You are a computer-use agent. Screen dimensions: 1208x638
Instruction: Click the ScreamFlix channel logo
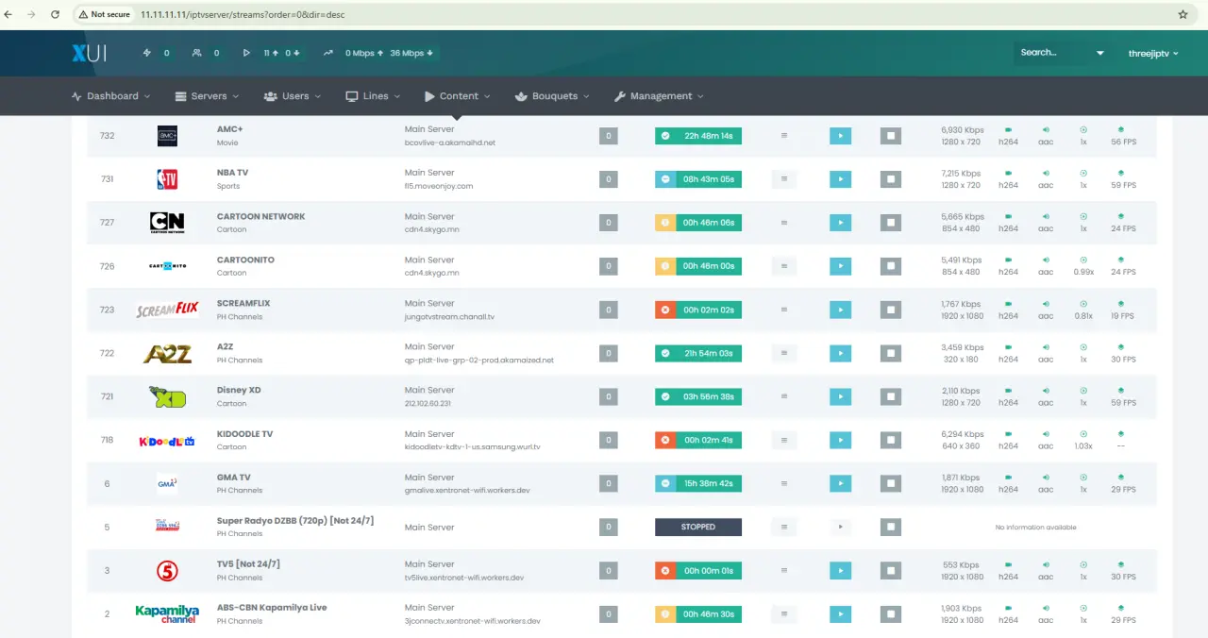(167, 310)
